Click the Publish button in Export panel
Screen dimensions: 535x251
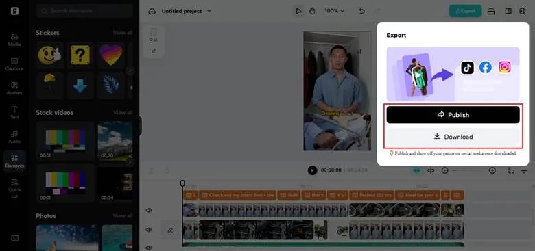point(453,115)
